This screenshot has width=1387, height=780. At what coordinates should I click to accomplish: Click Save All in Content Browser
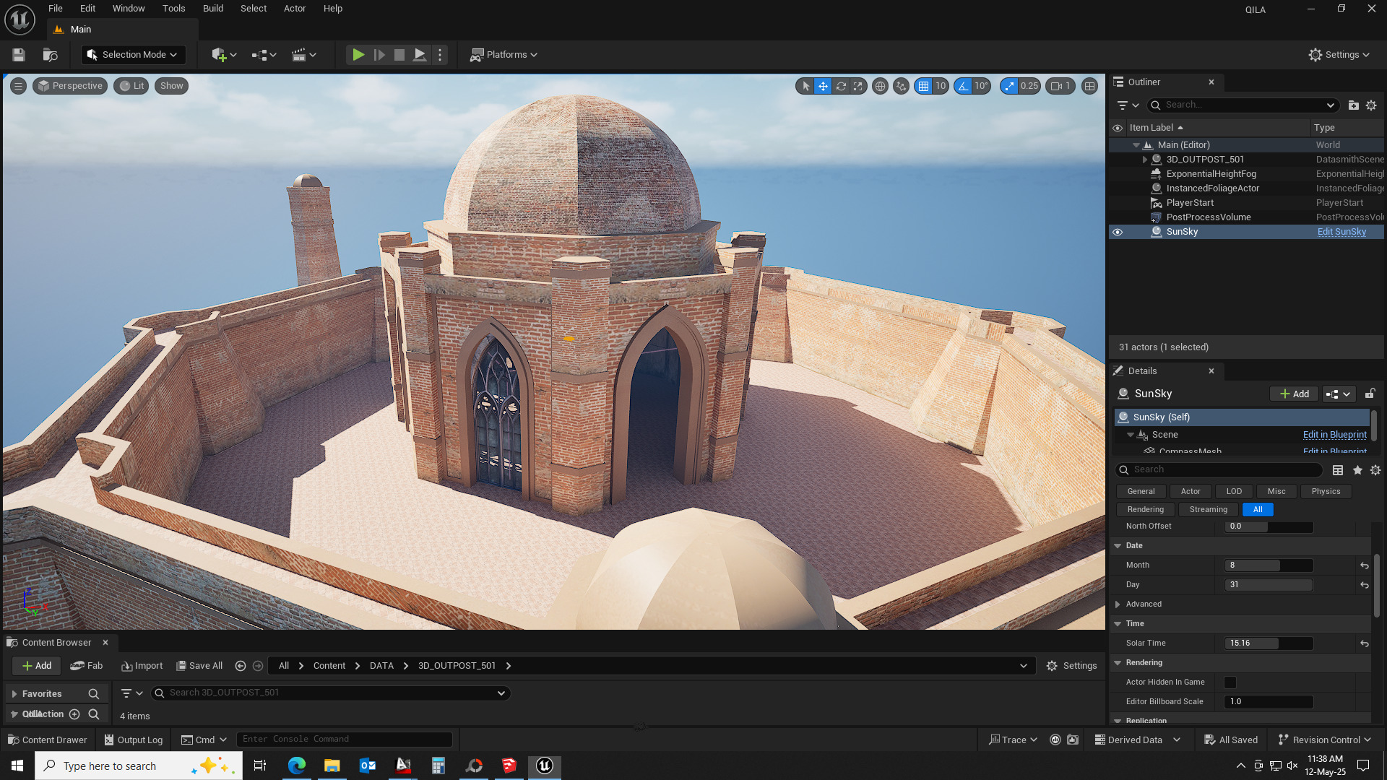click(x=199, y=666)
